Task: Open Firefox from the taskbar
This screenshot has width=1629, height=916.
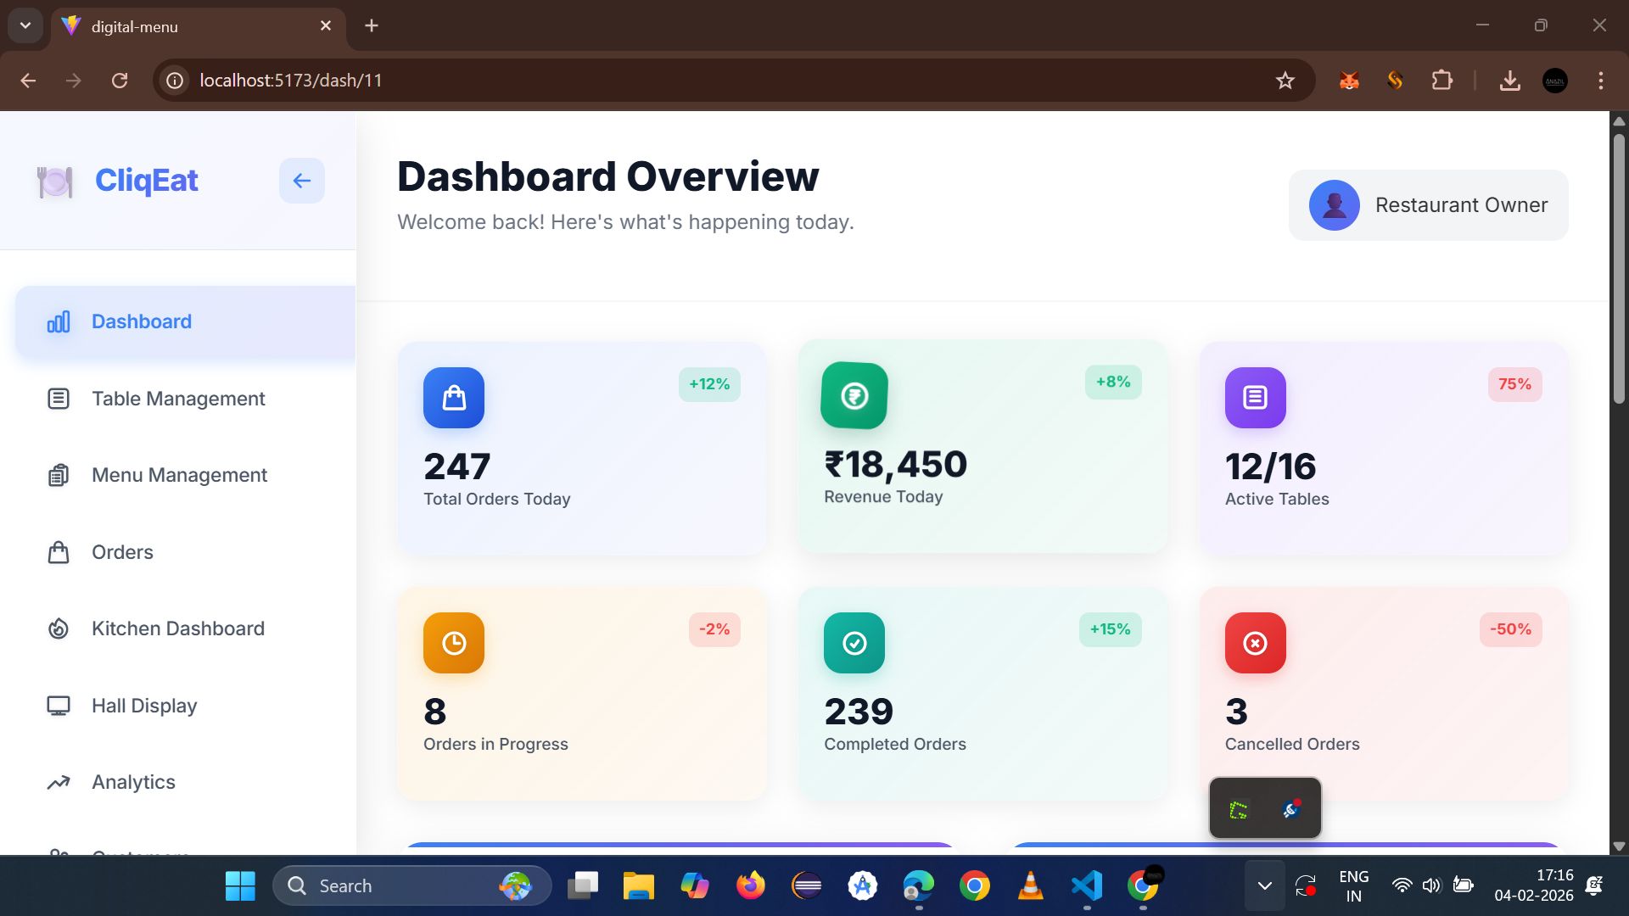Action: 750,886
